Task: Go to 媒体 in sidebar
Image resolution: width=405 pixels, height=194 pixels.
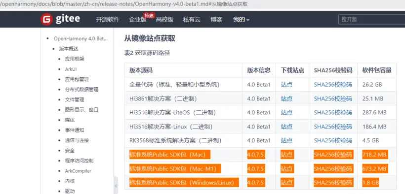Action: pyautogui.click(x=70, y=120)
